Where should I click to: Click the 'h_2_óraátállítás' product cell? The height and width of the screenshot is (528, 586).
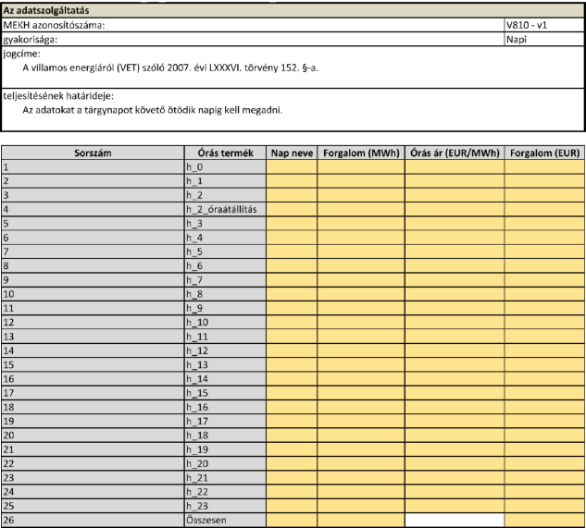click(225, 209)
